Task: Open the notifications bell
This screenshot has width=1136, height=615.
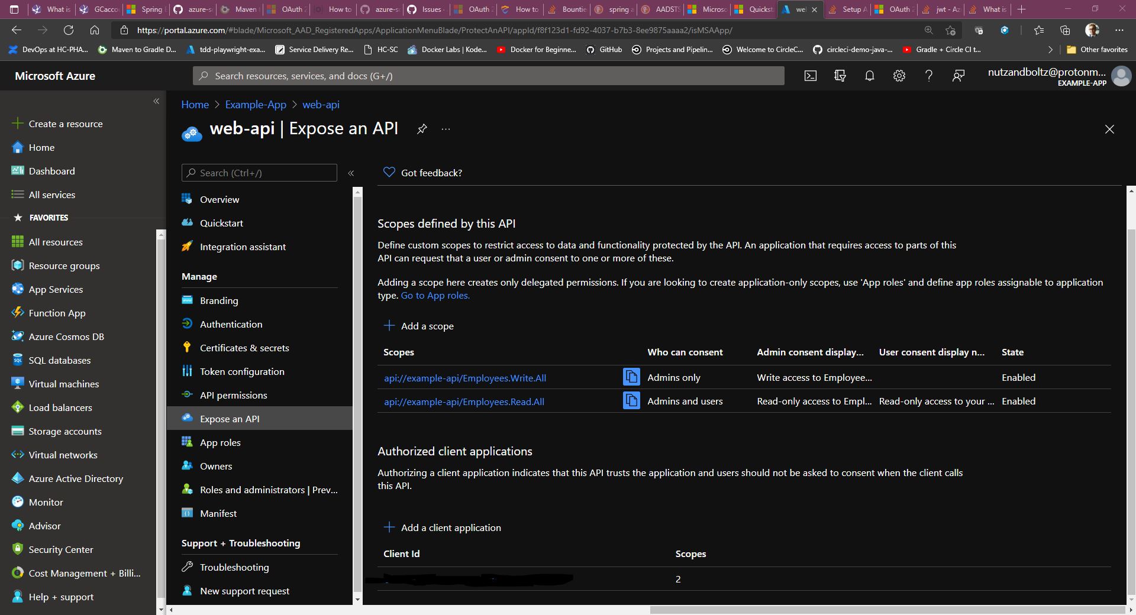Action: click(870, 76)
